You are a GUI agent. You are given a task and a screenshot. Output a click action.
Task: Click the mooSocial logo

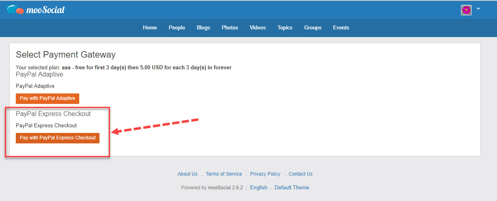point(36,10)
